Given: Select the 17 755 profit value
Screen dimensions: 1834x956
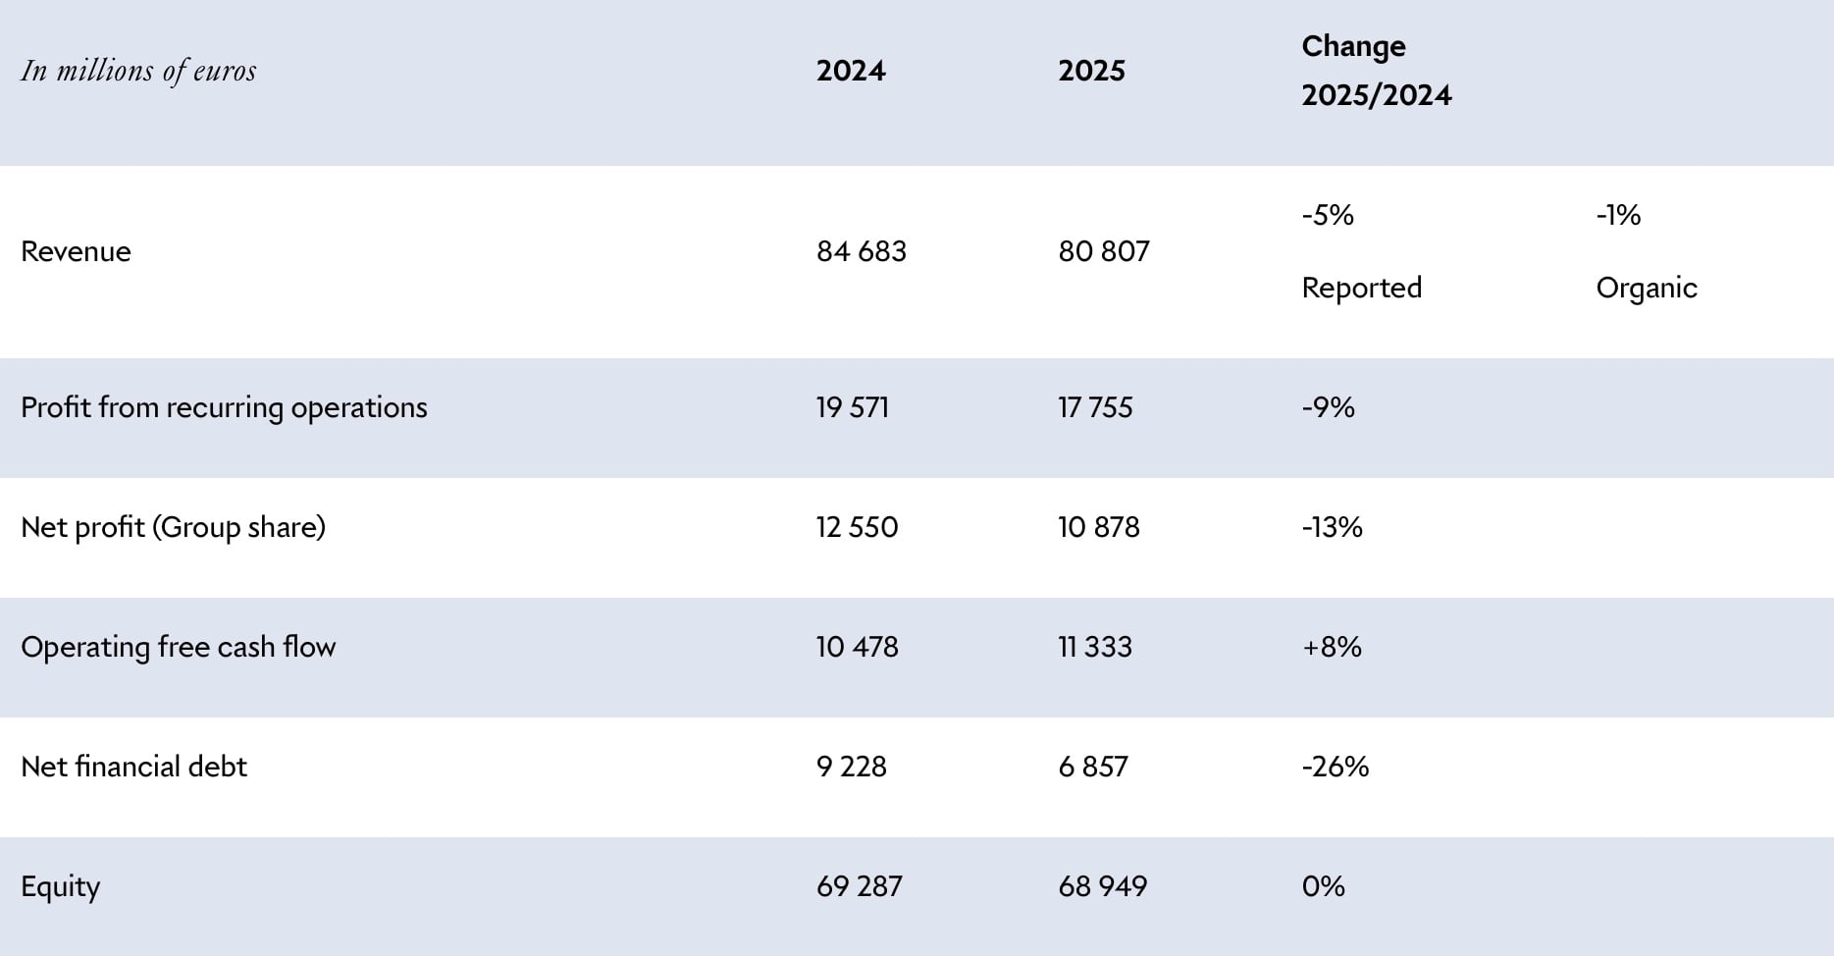Looking at the screenshot, I should 1094,407.
